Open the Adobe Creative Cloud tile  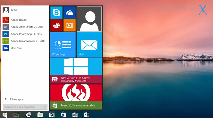56,25
